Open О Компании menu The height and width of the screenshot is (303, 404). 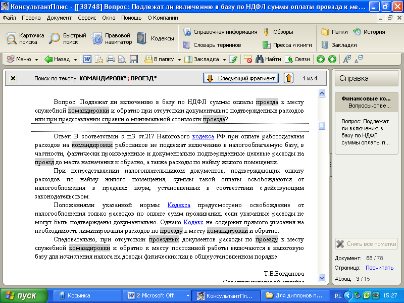click(x=163, y=18)
